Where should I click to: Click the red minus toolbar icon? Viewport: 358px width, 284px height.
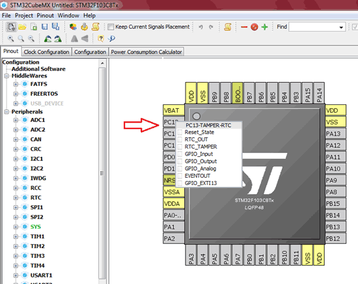point(244,27)
